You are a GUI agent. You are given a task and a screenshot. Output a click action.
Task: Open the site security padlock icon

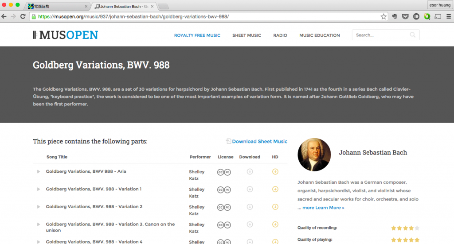pyautogui.click(x=34, y=16)
